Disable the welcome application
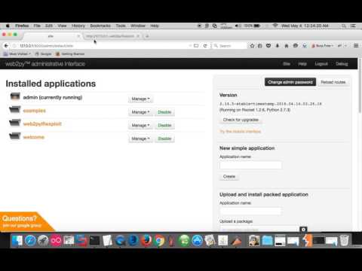The image size is (362, 271). (x=164, y=139)
